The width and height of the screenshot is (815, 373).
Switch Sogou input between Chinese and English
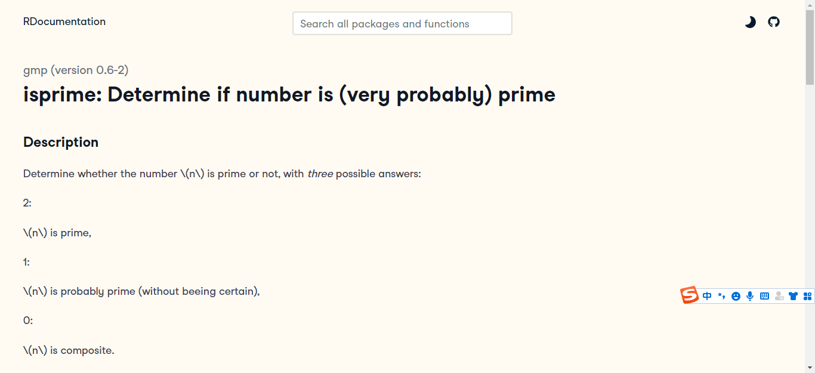[706, 295]
